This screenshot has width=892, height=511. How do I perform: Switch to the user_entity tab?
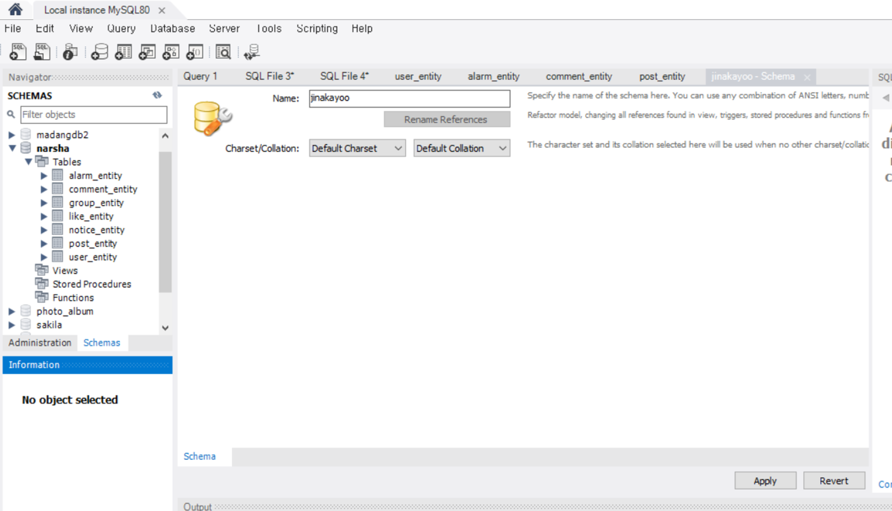[418, 76]
